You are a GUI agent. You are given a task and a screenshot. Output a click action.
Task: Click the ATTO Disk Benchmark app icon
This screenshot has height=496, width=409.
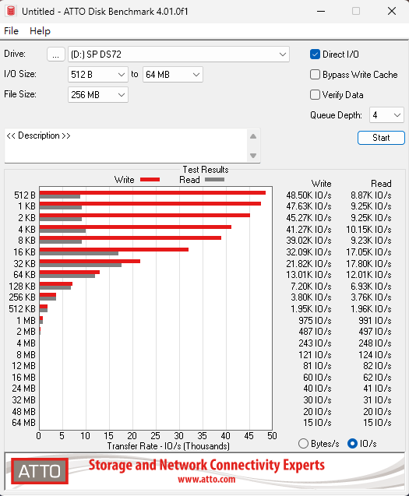[x=11, y=11]
